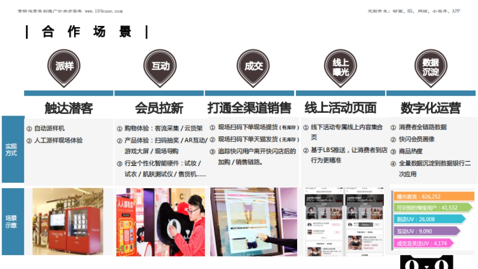Image resolution: width=478 pixels, height=269 pixels.
Task: Click the 互动 interaction pin icon
Action: click(x=159, y=66)
